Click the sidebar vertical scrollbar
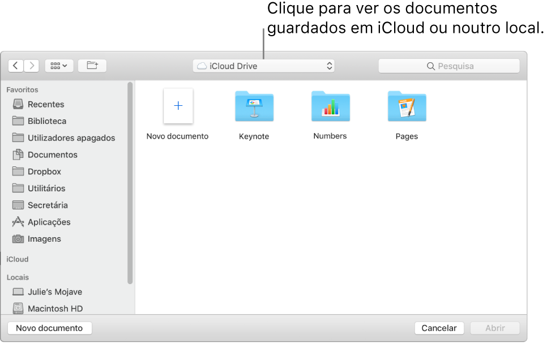The width and height of the screenshot is (547, 343). click(x=130, y=183)
